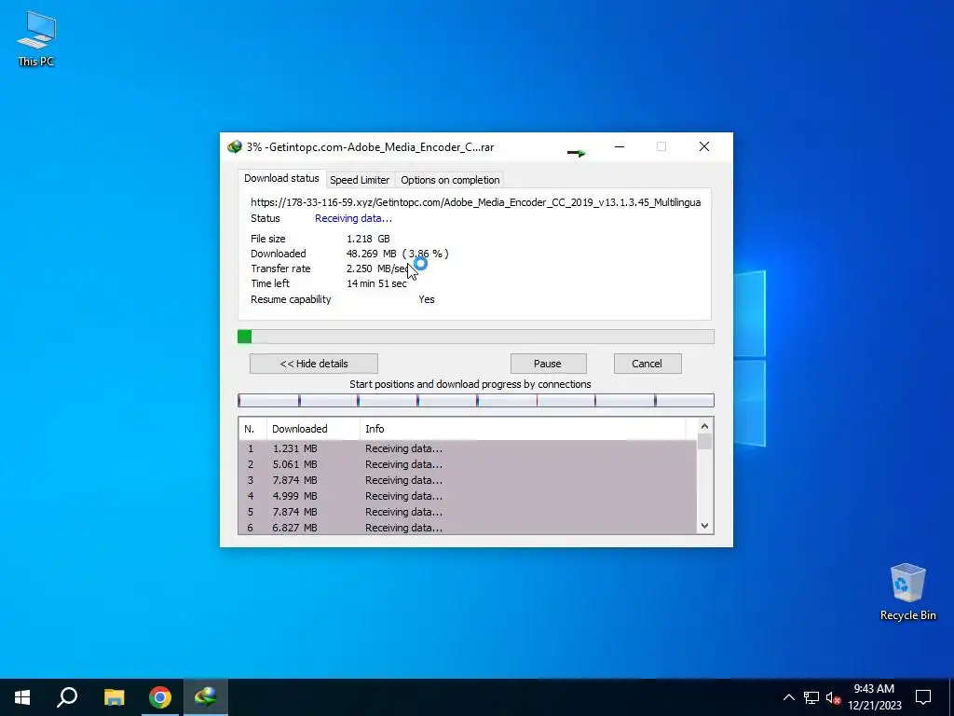Screen dimensions: 954x716
Task: Switch to the Download status tab
Action: pyautogui.click(x=281, y=178)
